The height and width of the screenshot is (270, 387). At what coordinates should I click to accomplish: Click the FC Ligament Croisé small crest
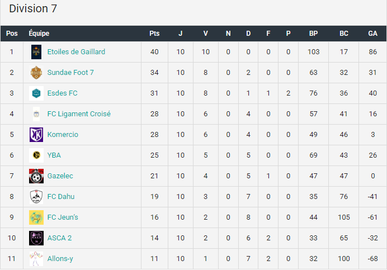point(36,114)
